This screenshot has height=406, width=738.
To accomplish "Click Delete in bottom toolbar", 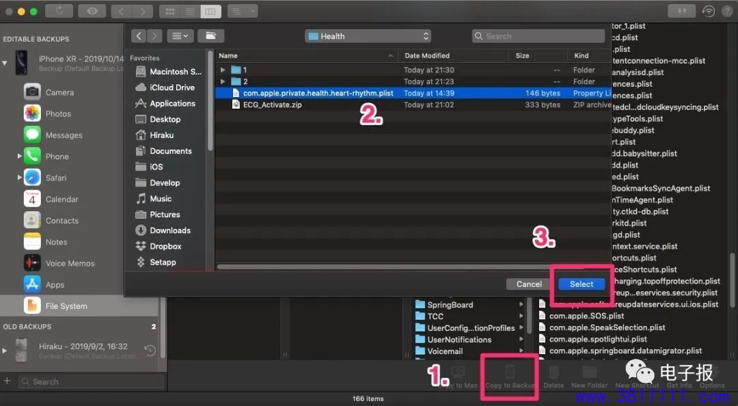I will click(x=553, y=377).
